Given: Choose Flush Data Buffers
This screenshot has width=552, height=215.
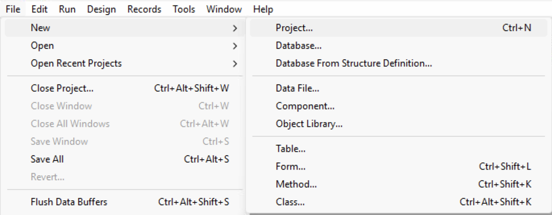Looking at the screenshot, I should 69,202.
